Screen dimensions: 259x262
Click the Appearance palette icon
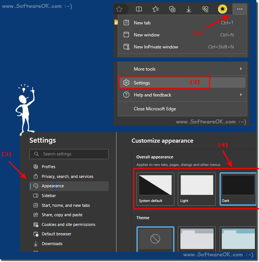coord(36,186)
